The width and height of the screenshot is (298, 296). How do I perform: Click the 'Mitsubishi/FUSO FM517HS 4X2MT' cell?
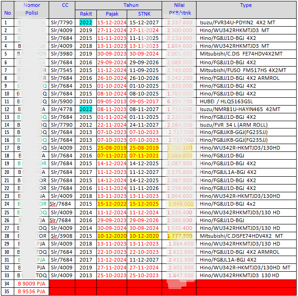tap(243, 70)
